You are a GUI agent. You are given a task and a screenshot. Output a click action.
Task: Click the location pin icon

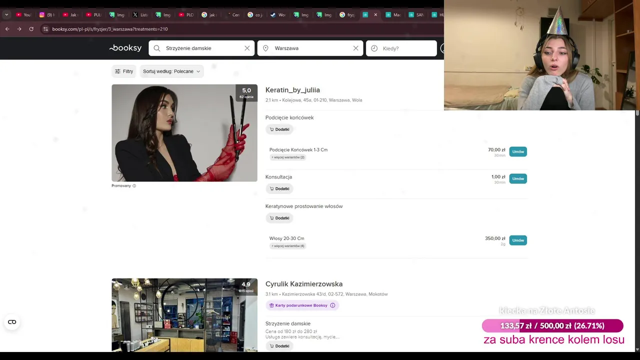(x=265, y=48)
